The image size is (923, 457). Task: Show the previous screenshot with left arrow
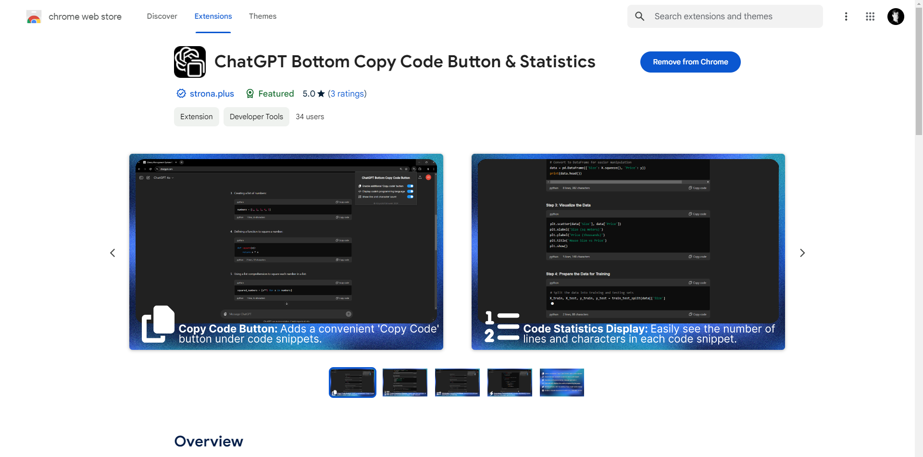[x=112, y=253]
